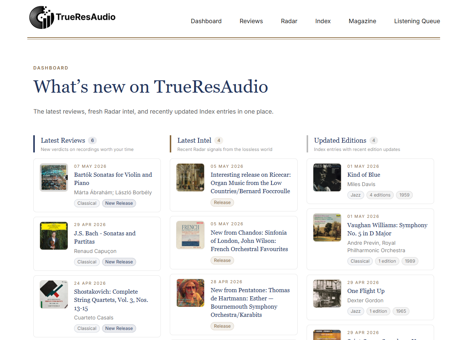
Task: Click the TrueResAudio vinyl logo icon
Action: click(42, 17)
